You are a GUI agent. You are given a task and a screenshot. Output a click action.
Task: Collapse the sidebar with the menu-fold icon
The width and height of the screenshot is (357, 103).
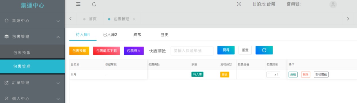pyautogui.click(x=78, y=4)
